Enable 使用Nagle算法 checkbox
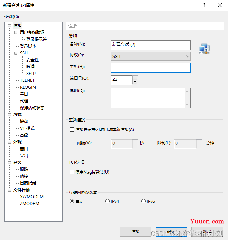Screen dimensions: 228x240 point(72,172)
